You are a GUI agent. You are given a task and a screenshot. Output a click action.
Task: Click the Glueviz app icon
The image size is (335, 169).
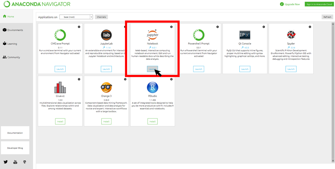pos(60,87)
